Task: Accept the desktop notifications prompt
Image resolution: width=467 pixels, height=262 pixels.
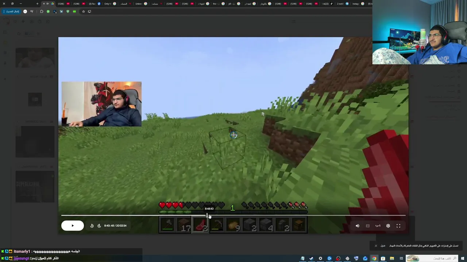Action: coord(383,246)
